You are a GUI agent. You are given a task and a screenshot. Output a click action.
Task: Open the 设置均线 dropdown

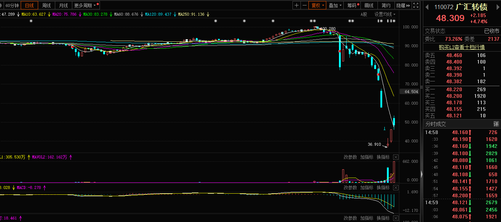pyautogui.click(x=385, y=14)
